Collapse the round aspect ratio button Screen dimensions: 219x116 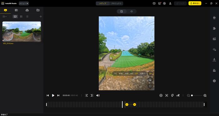click(150, 74)
